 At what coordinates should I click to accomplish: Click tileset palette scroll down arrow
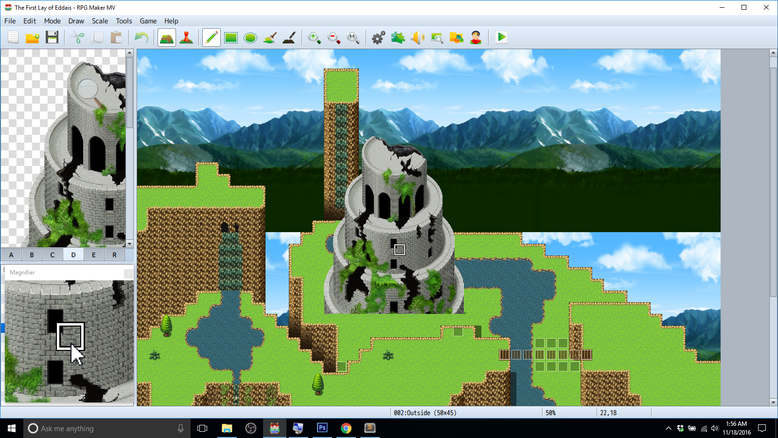(130, 243)
